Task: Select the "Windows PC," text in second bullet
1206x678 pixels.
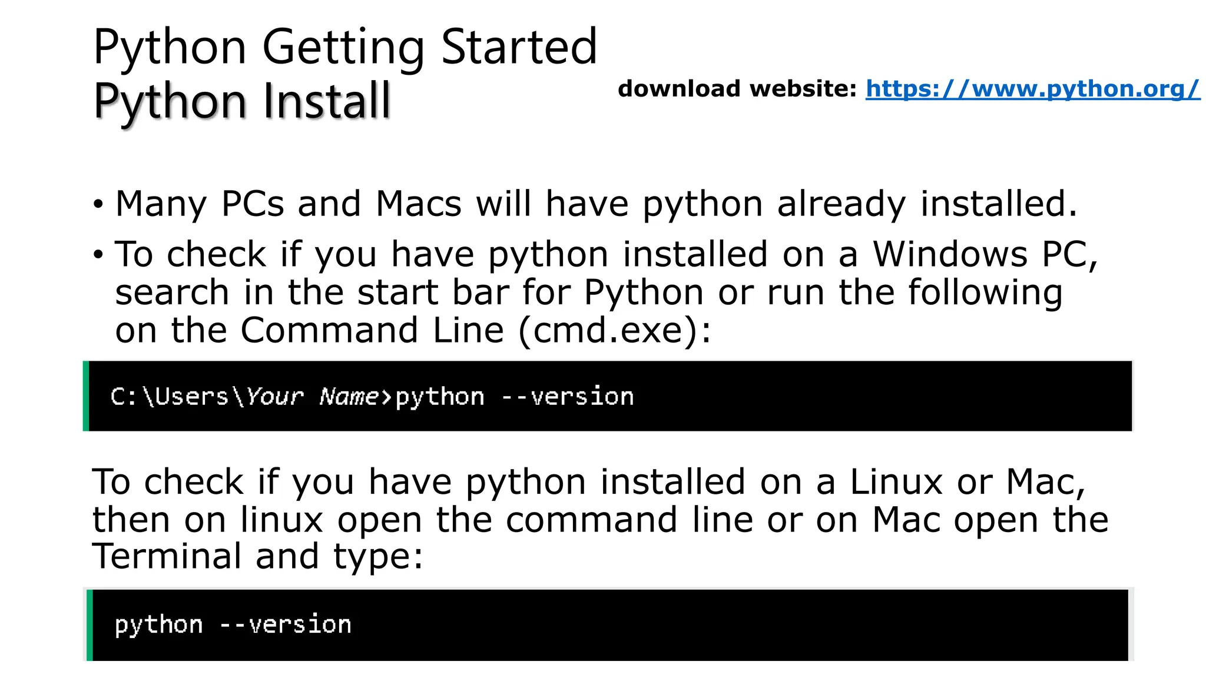Action: (x=985, y=255)
